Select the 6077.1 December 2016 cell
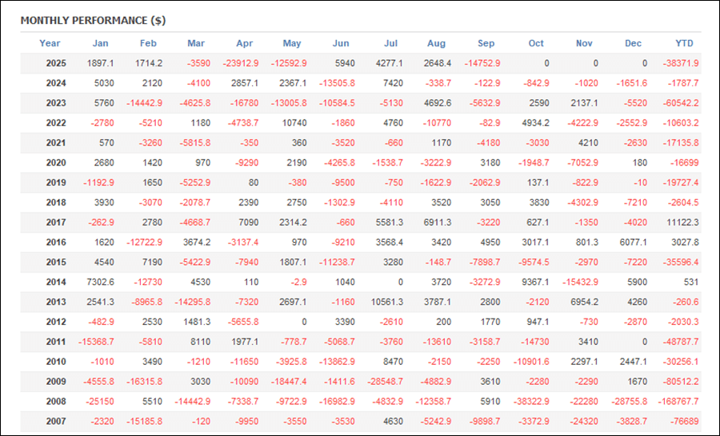720x436 pixels. point(631,242)
